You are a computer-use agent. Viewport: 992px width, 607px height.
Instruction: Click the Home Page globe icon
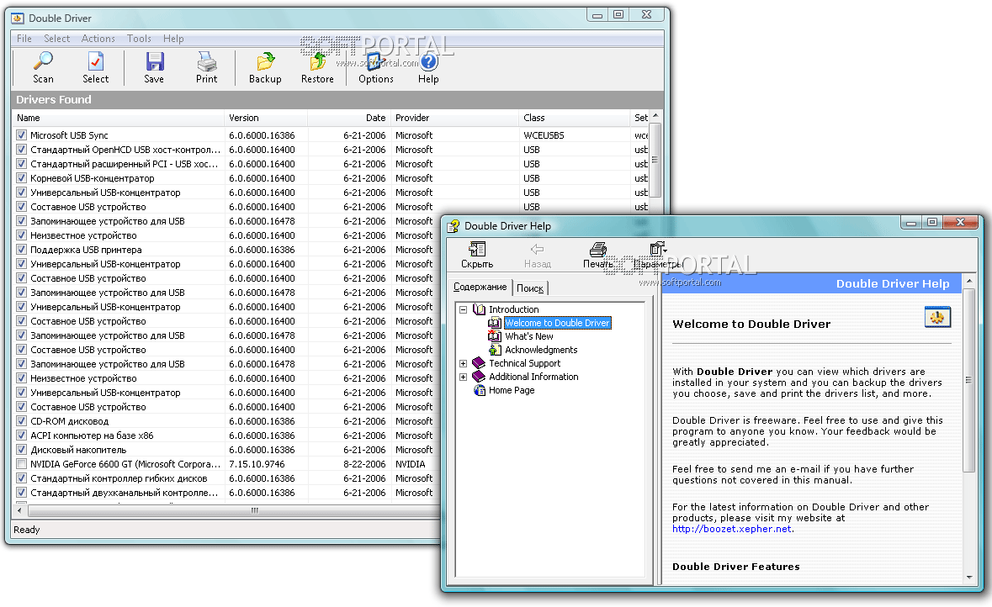pos(480,390)
